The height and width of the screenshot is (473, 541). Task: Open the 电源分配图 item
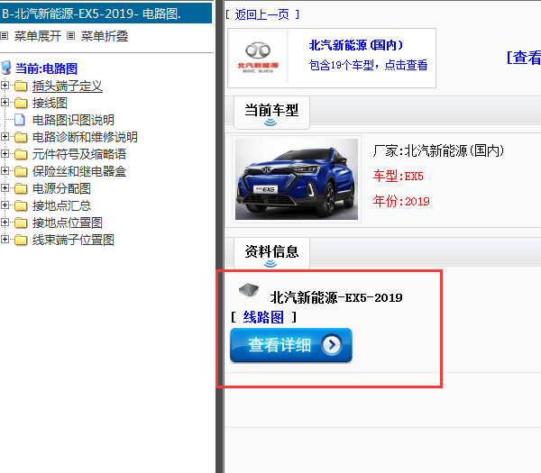(61, 188)
